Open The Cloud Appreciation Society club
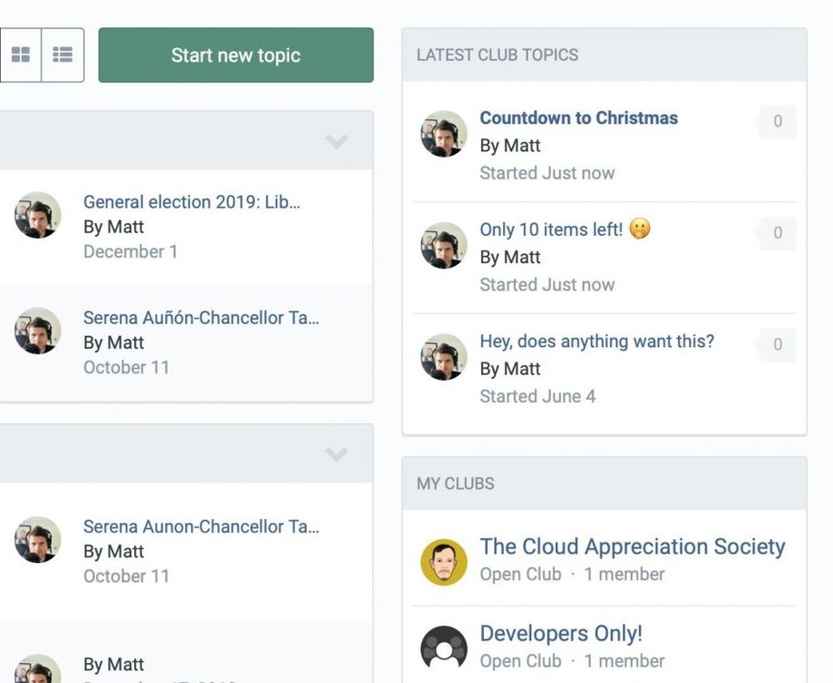The width and height of the screenshot is (833, 683). pos(632,546)
